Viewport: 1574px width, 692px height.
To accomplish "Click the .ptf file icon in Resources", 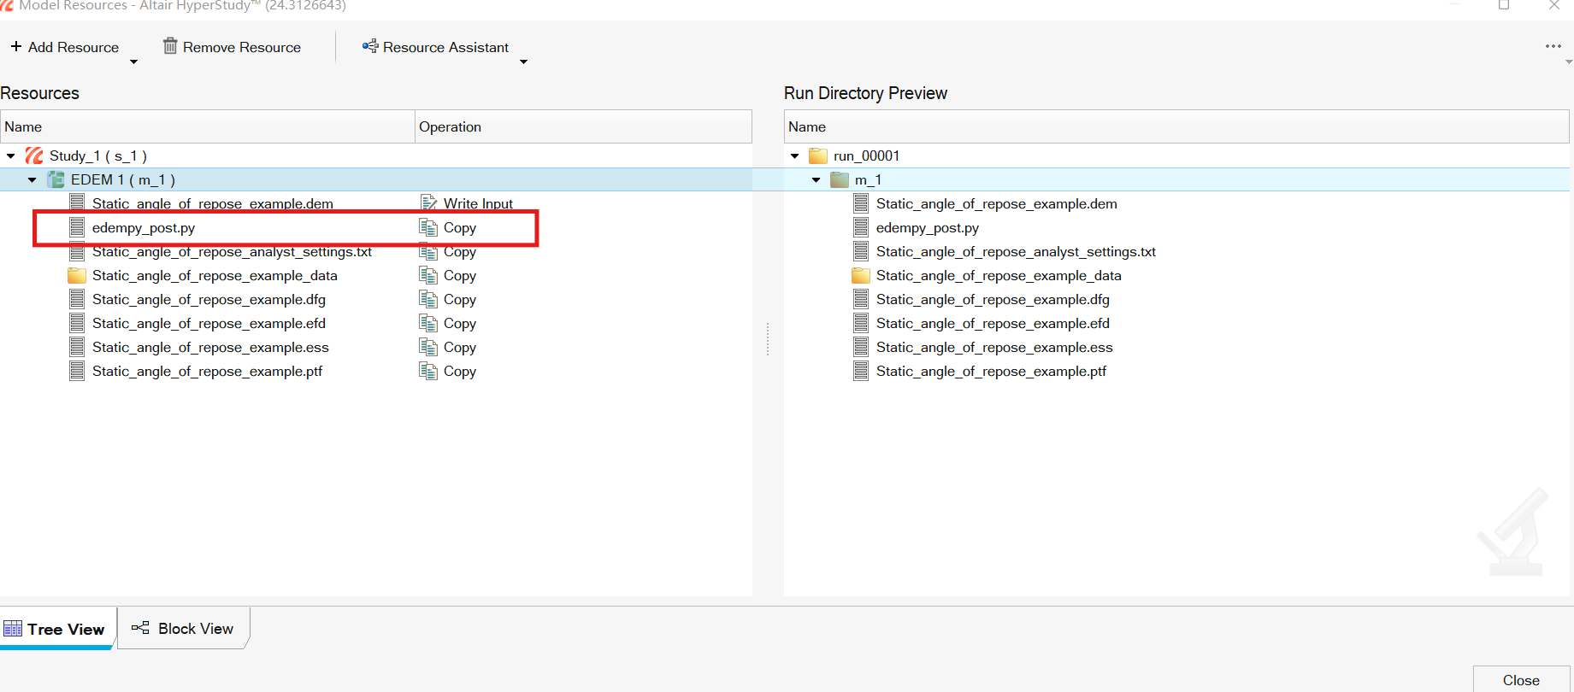I will pos(77,371).
